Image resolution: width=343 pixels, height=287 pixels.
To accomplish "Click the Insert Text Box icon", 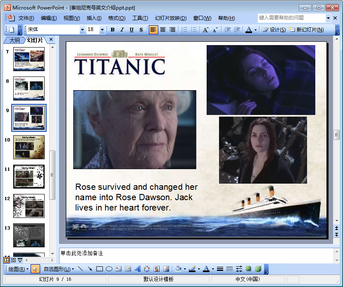I will point(119,269).
